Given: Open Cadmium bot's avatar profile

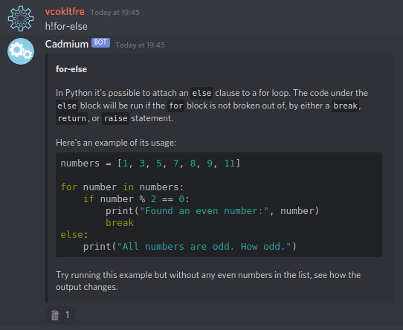Looking at the screenshot, I should click(21, 51).
